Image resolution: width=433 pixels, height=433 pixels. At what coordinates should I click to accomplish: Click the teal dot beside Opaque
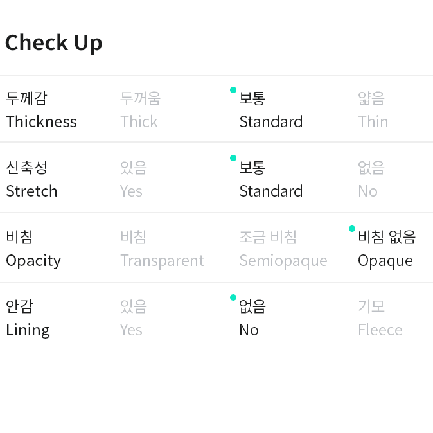coord(352,229)
